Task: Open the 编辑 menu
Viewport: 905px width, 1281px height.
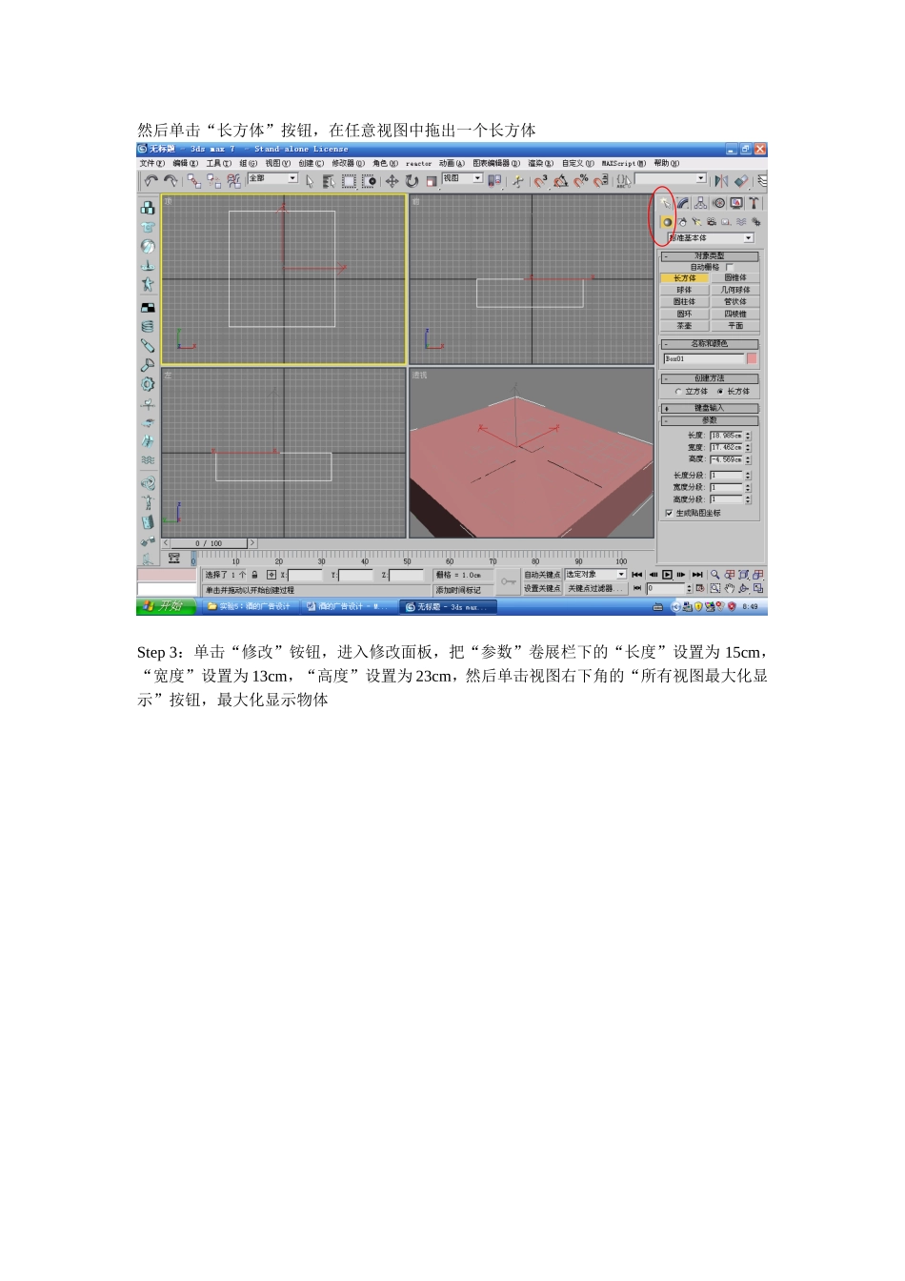Action: point(186,164)
